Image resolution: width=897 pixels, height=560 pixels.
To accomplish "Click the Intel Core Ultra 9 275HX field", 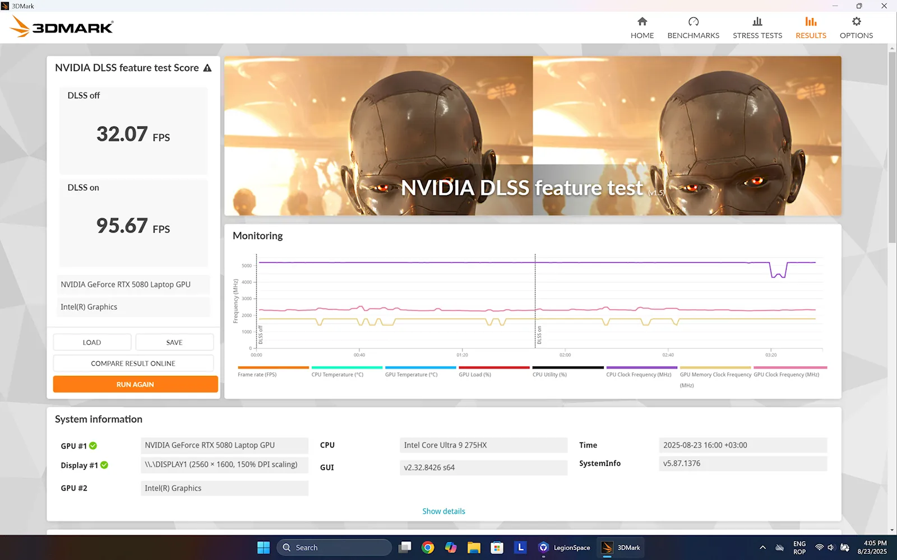I will tap(483, 445).
